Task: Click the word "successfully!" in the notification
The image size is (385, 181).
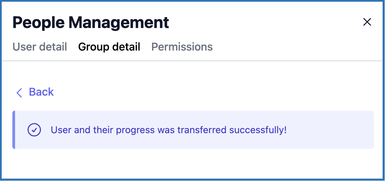Action: tap(258, 130)
